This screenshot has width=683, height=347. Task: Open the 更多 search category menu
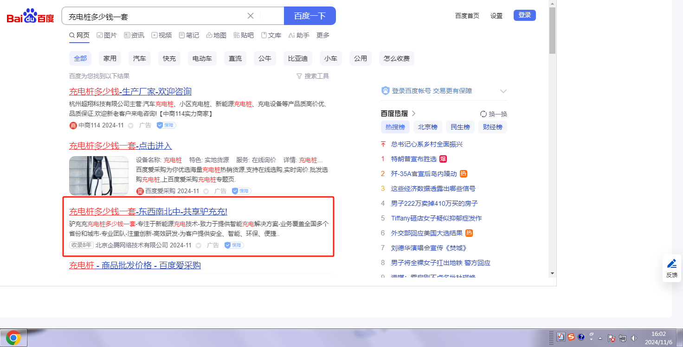[323, 35]
